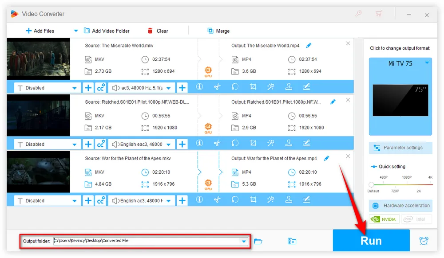This screenshot has height=258, width=444.
Task: Crop The Miserable World video
Action: (x=253, y=87)
